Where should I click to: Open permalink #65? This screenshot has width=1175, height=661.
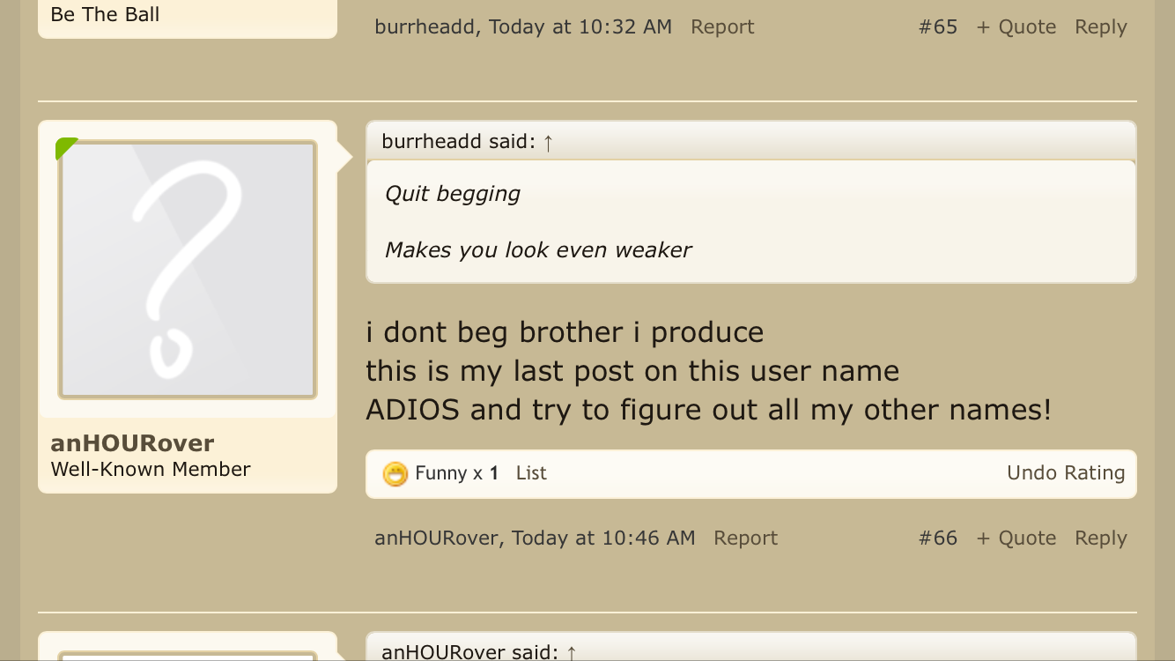click(x=938, y=26)
